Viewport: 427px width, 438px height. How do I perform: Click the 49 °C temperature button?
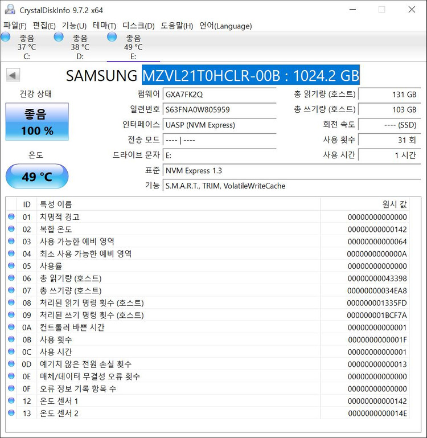coord(37,176)
